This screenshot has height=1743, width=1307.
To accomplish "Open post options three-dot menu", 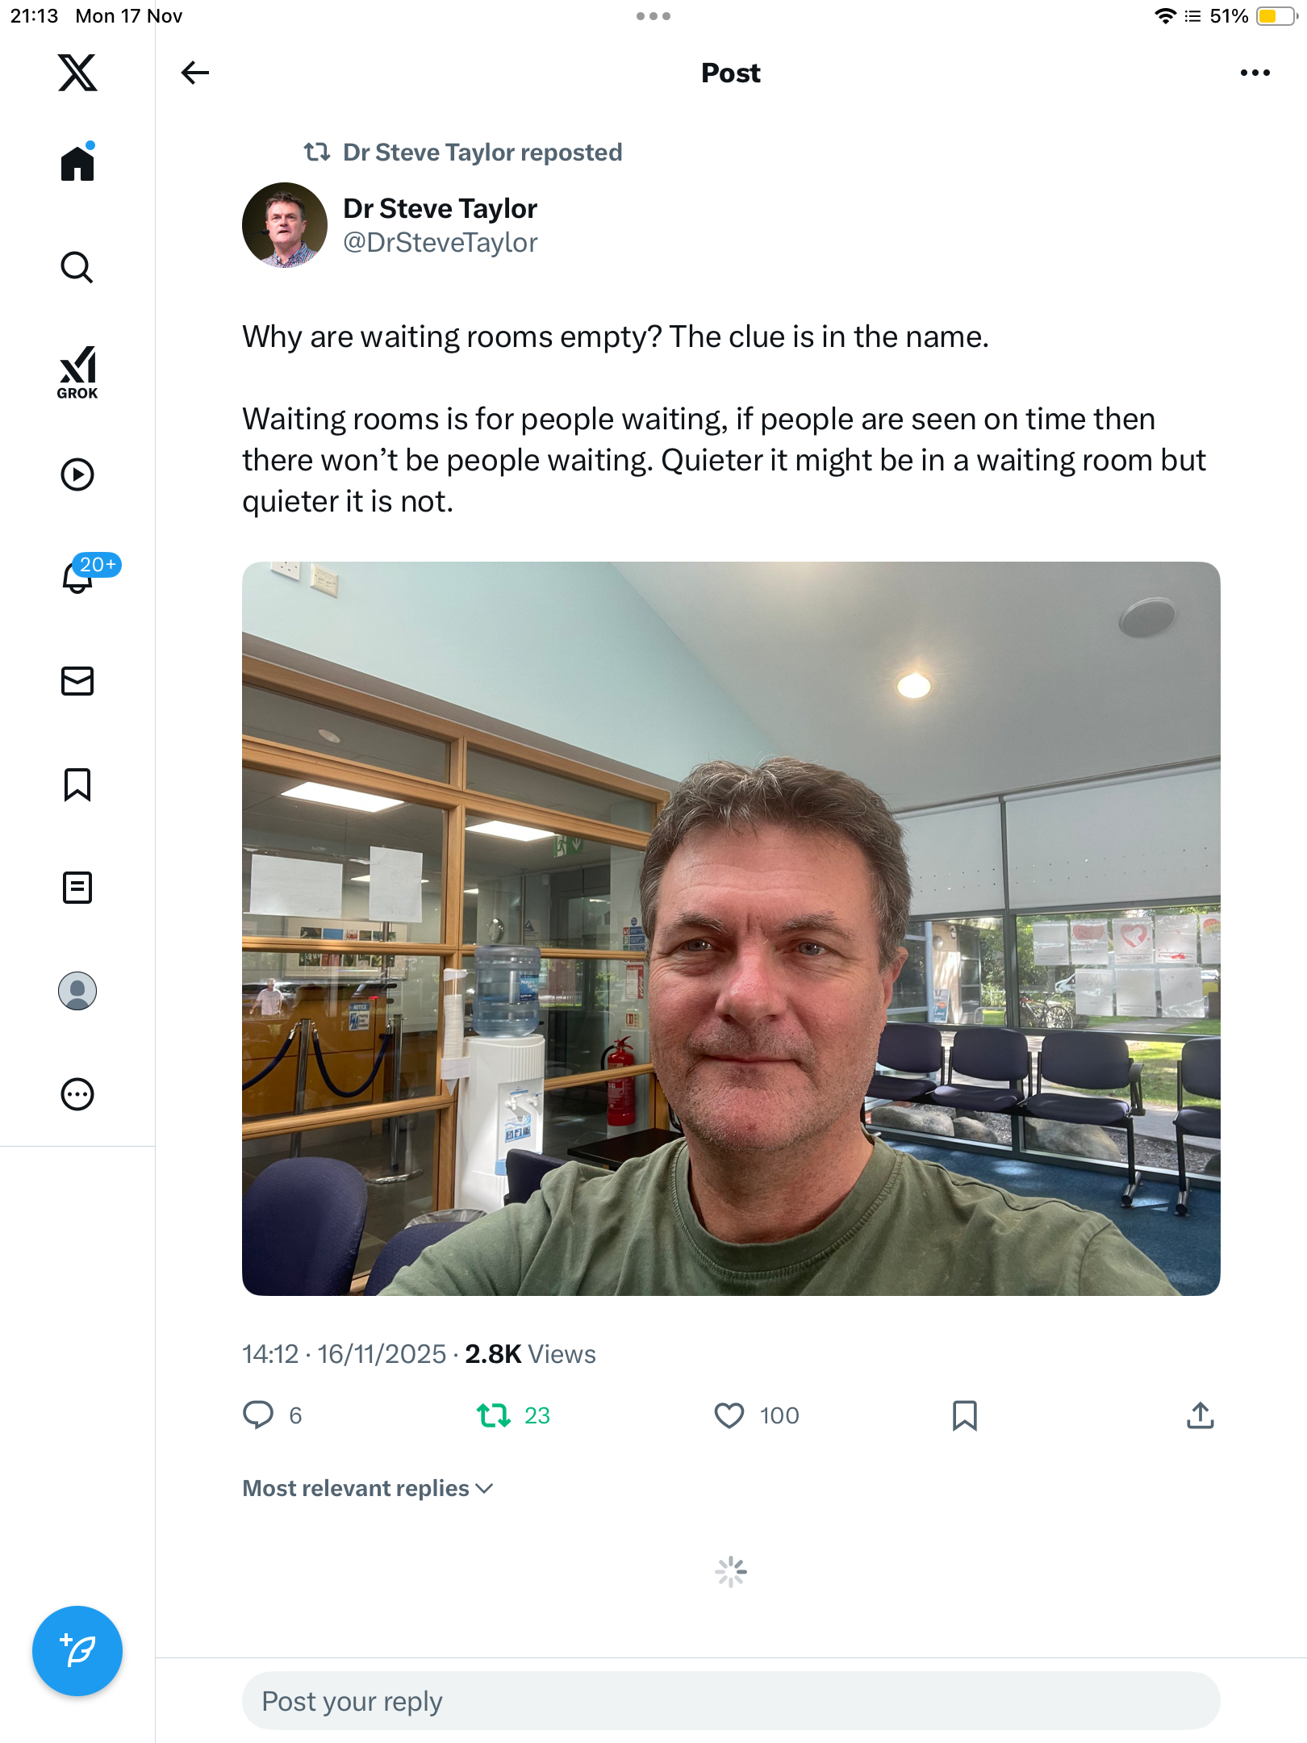I will point(1255,73).
